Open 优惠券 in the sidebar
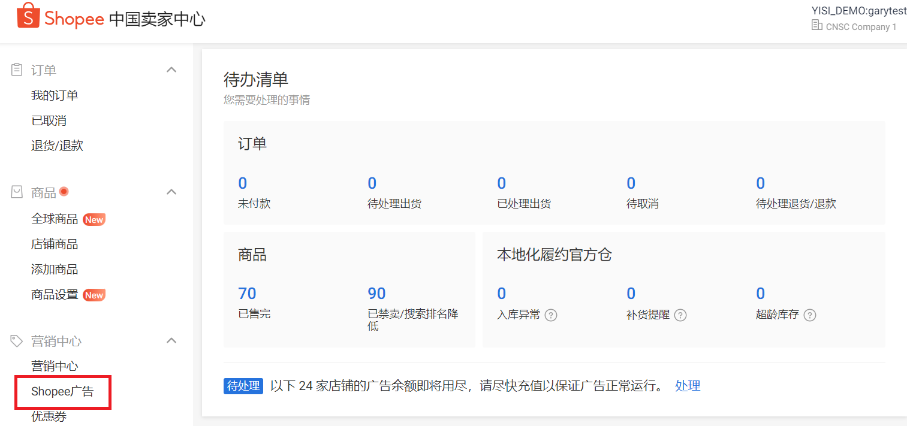907x426 pixels. point(49,416)
